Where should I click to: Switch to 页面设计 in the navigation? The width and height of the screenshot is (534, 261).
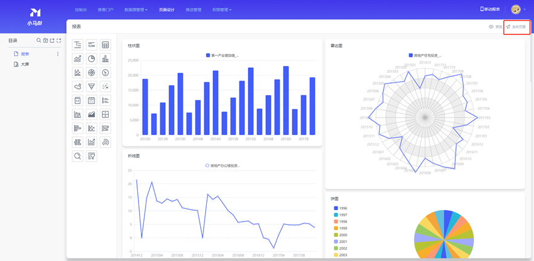(x=166, y=10)
